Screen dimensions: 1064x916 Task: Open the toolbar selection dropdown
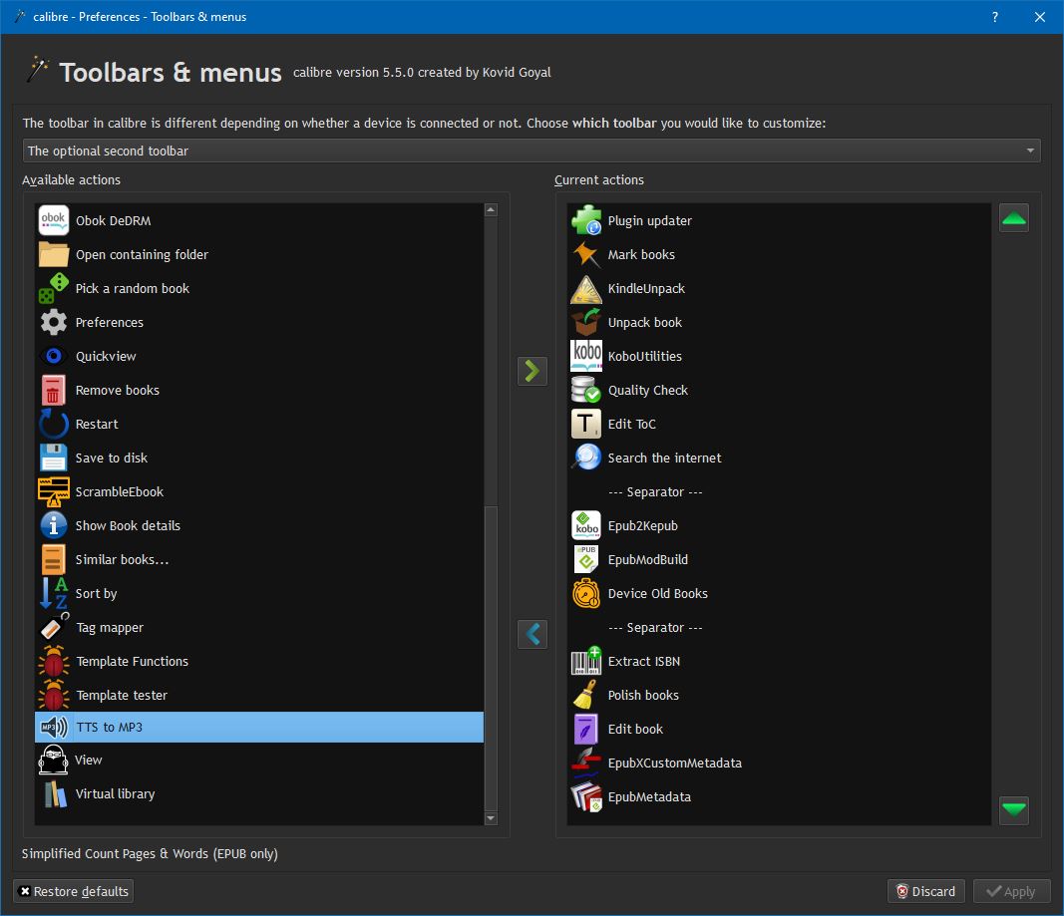tap(532, 151)
